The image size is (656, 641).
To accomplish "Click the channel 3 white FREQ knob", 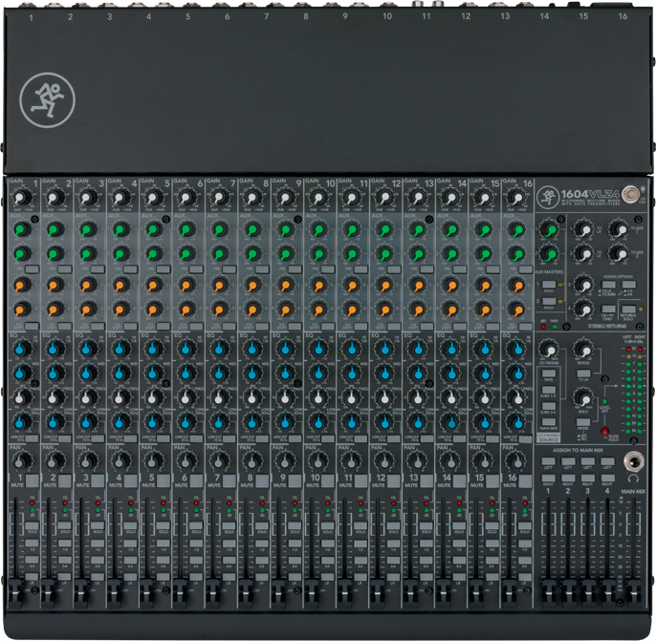I will 88,396.
